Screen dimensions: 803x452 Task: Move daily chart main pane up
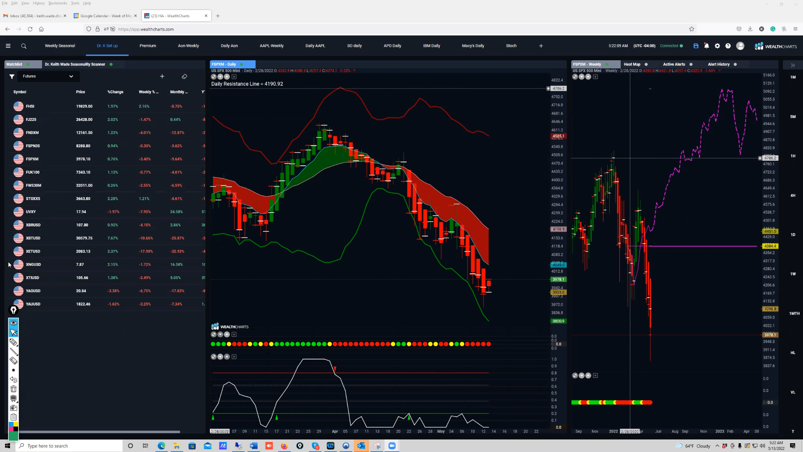(227, 77)
